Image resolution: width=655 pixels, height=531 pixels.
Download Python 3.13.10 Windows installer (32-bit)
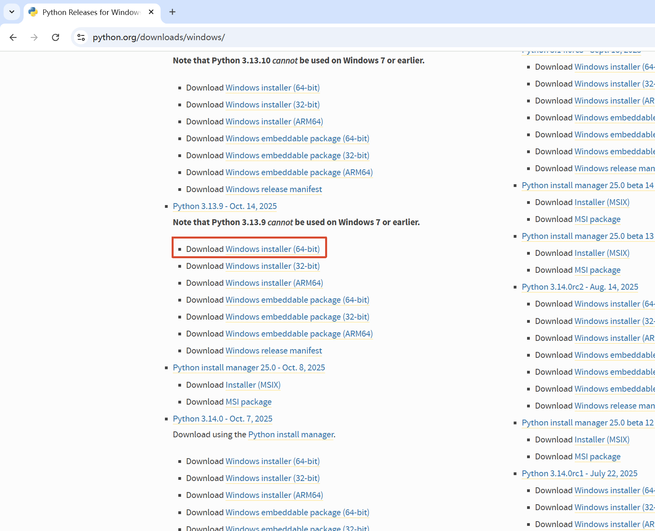[272, 105]
